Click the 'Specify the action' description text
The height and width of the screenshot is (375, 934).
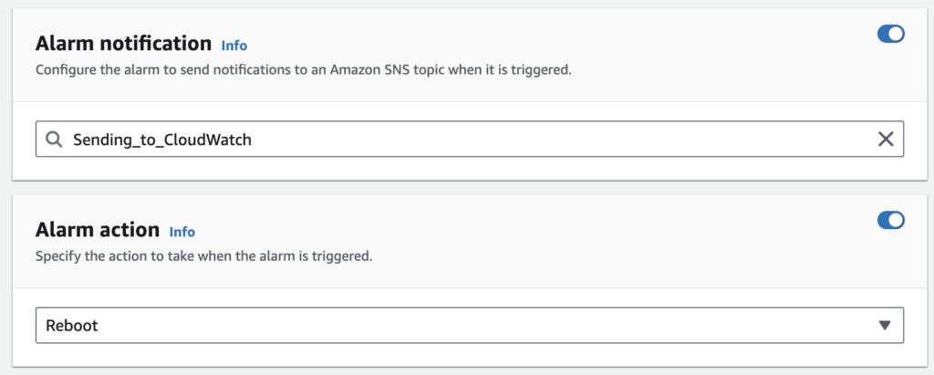[x=203, y=256]
